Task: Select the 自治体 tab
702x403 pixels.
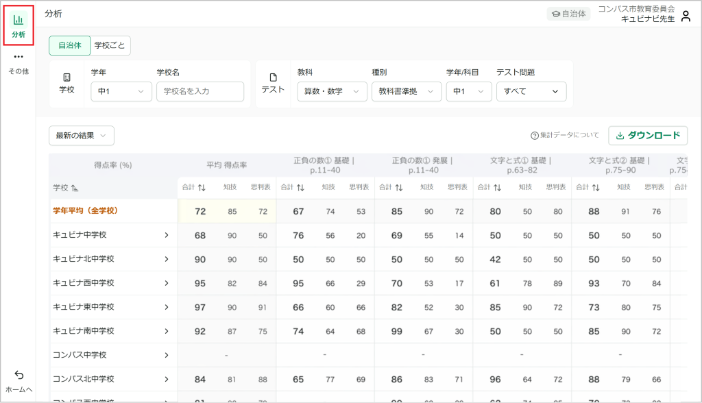Action: [70, 45]
